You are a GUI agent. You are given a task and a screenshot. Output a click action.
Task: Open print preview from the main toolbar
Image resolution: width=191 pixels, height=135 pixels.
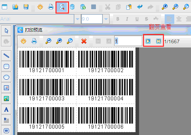(62, 7)
